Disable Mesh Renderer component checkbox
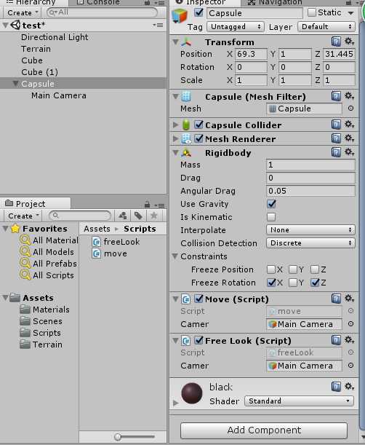 coord(199,138)
